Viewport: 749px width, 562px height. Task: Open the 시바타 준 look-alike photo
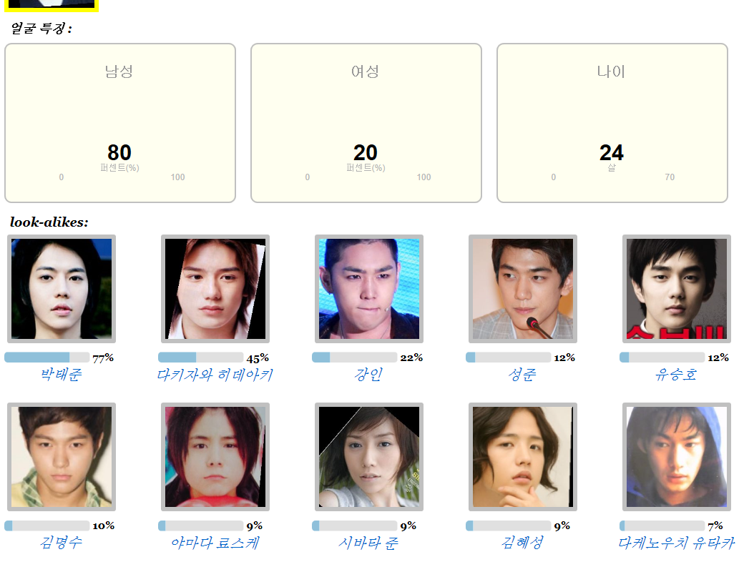coord(369,457)
